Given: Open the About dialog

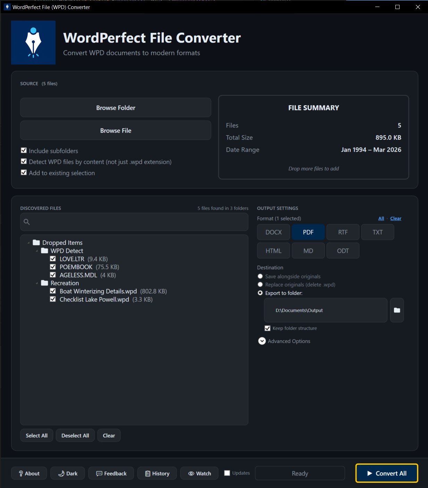Looking at the screenshot, I should coord(29,473).
